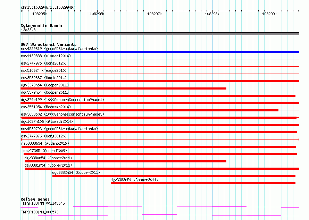Viewport: 309px width, 220px height.
Task: Select the dgv3378n54 (Cooper2011) variant bar
Action: [123, 88]
